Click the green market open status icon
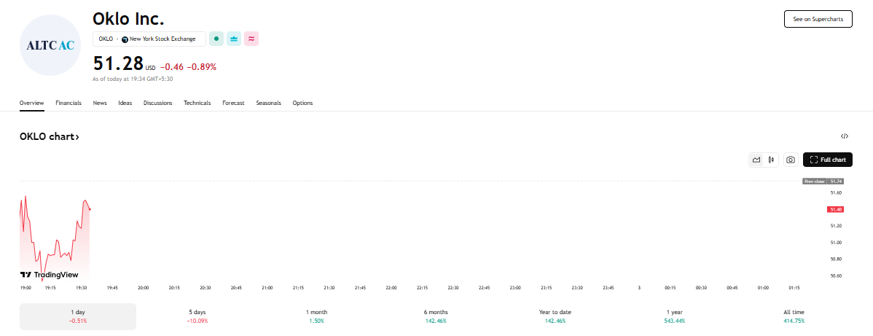The image size is (873, 336). 216,39
